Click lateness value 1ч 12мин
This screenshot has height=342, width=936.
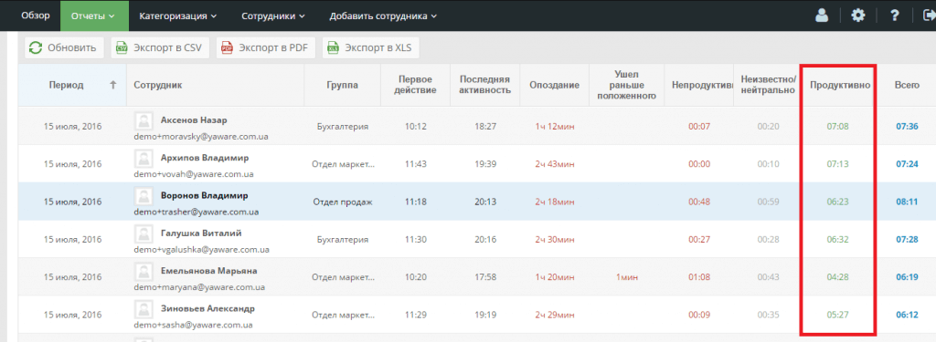tap(555, 127)
